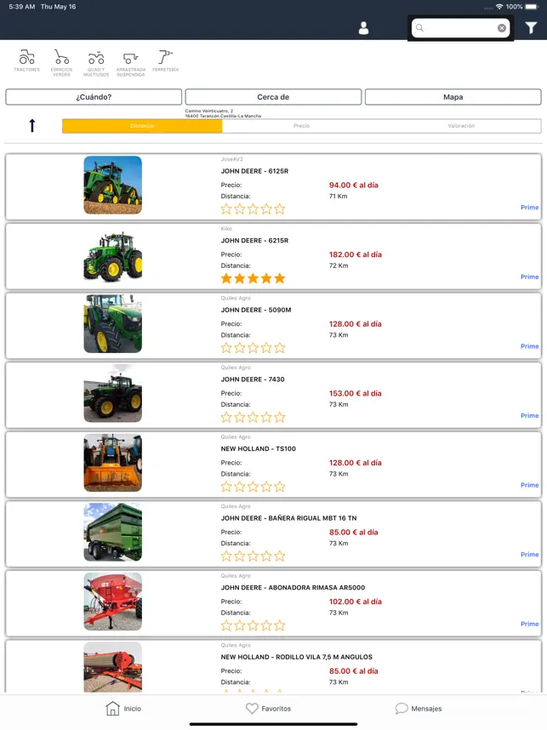Viewport: 547px width, 730px height.
Task: Click Prime label on New Holland TS100
Action: pyautogui.click(x=529, y=485)
